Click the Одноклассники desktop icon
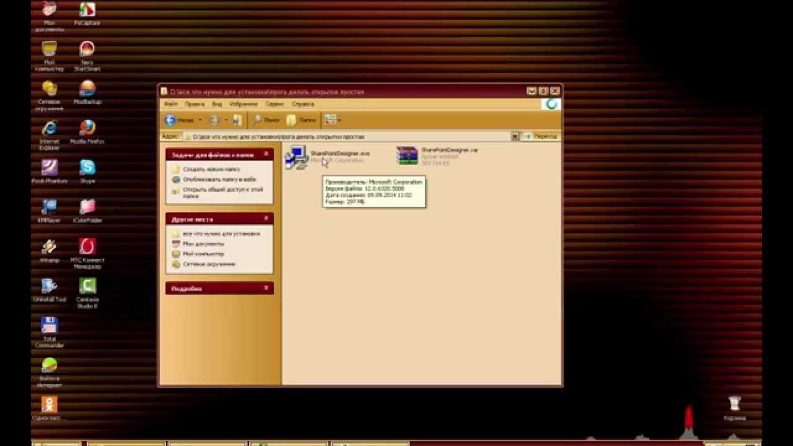The height and width of the screenshot is (446, 793). [49, 409]
